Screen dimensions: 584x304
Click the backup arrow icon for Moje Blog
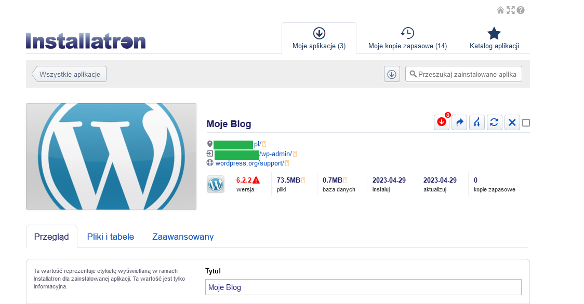459,123
